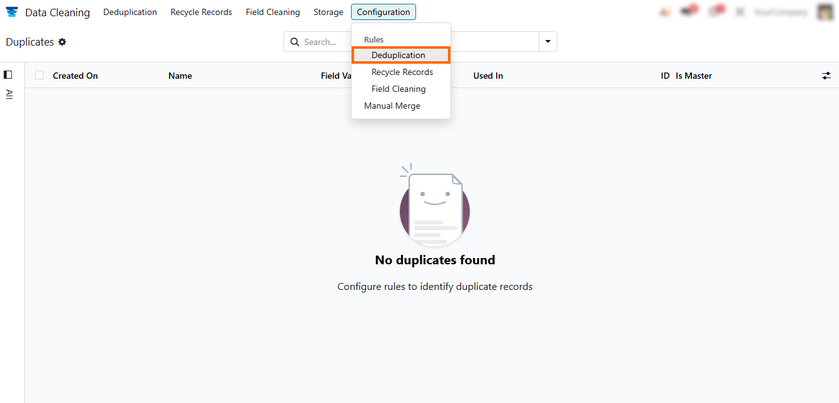Select Deduplication under Rules
Screen dimensions: 839x403
coord(399,55)
